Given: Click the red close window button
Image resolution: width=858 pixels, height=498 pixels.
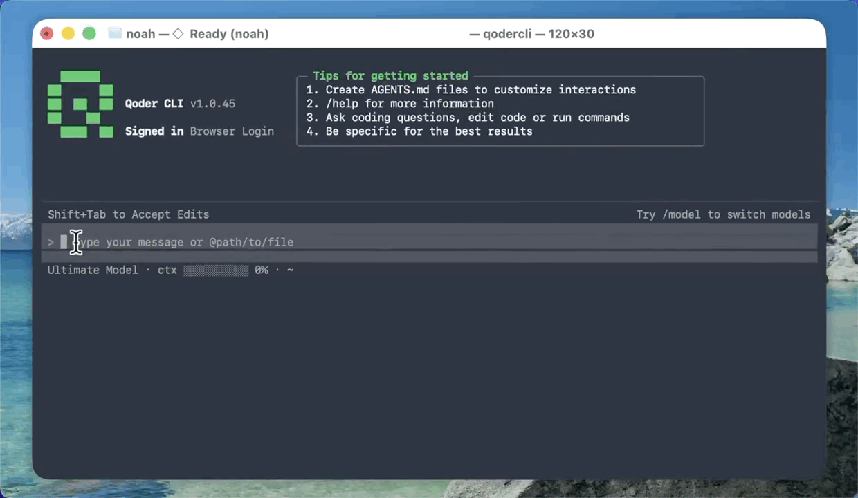Looking at the screenshot, I should point(47,33).
